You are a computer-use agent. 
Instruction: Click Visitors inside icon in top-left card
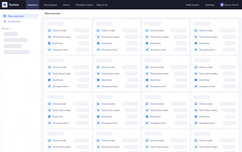coord(49,30)
